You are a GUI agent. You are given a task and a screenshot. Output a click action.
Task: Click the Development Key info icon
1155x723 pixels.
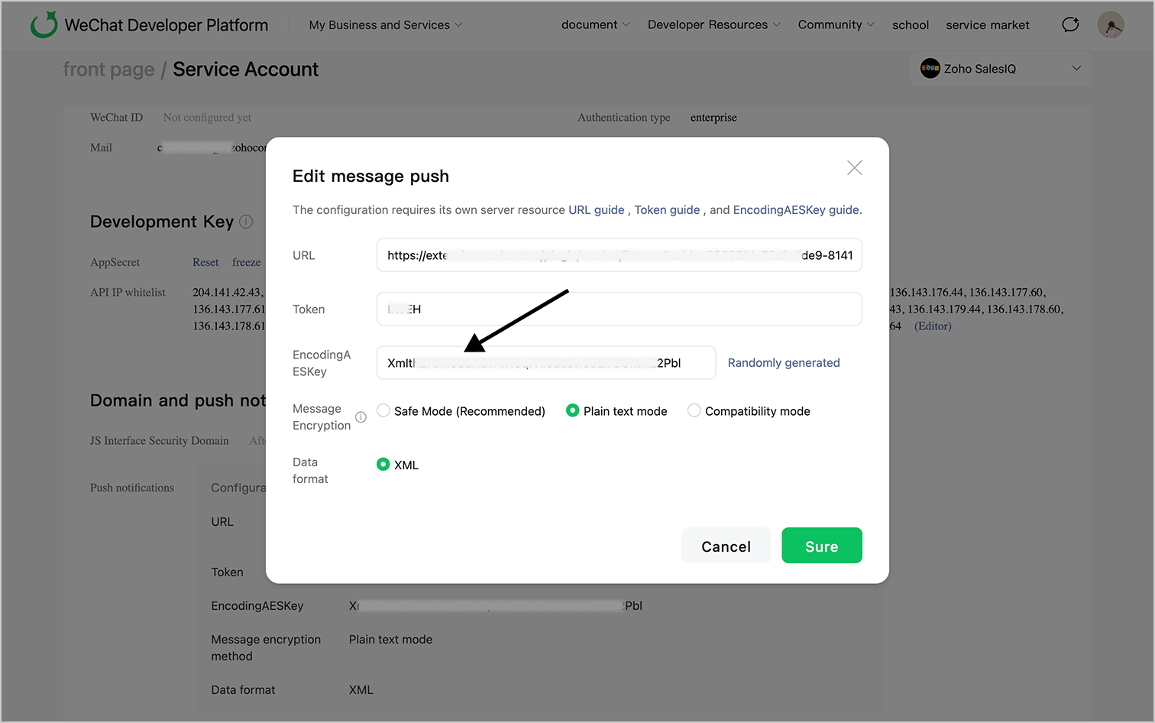point(246,222)
